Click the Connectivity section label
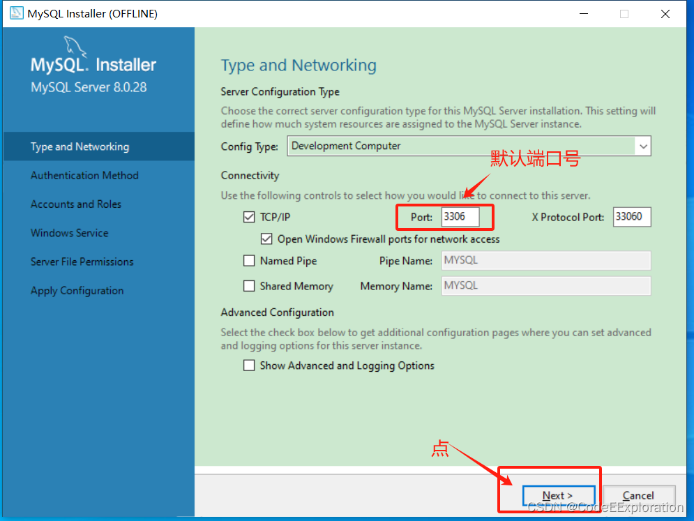The image size is (694, 521). [250, 176]
